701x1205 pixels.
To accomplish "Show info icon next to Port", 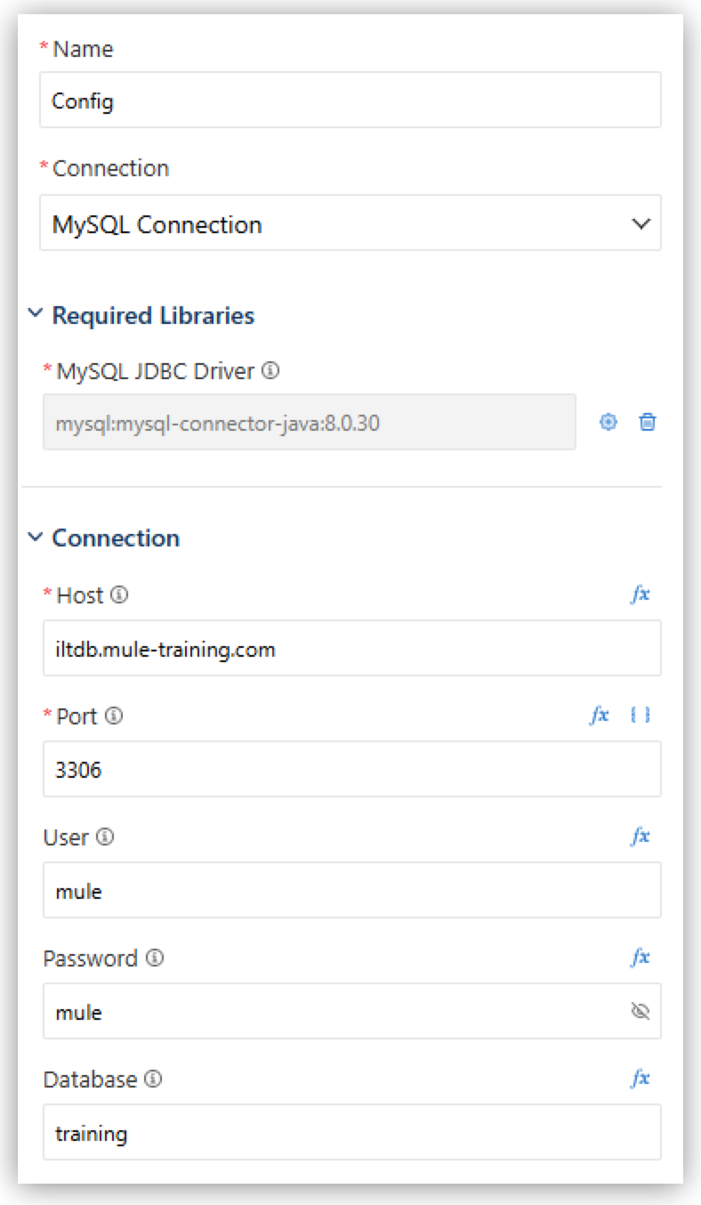I will [114, 716].
